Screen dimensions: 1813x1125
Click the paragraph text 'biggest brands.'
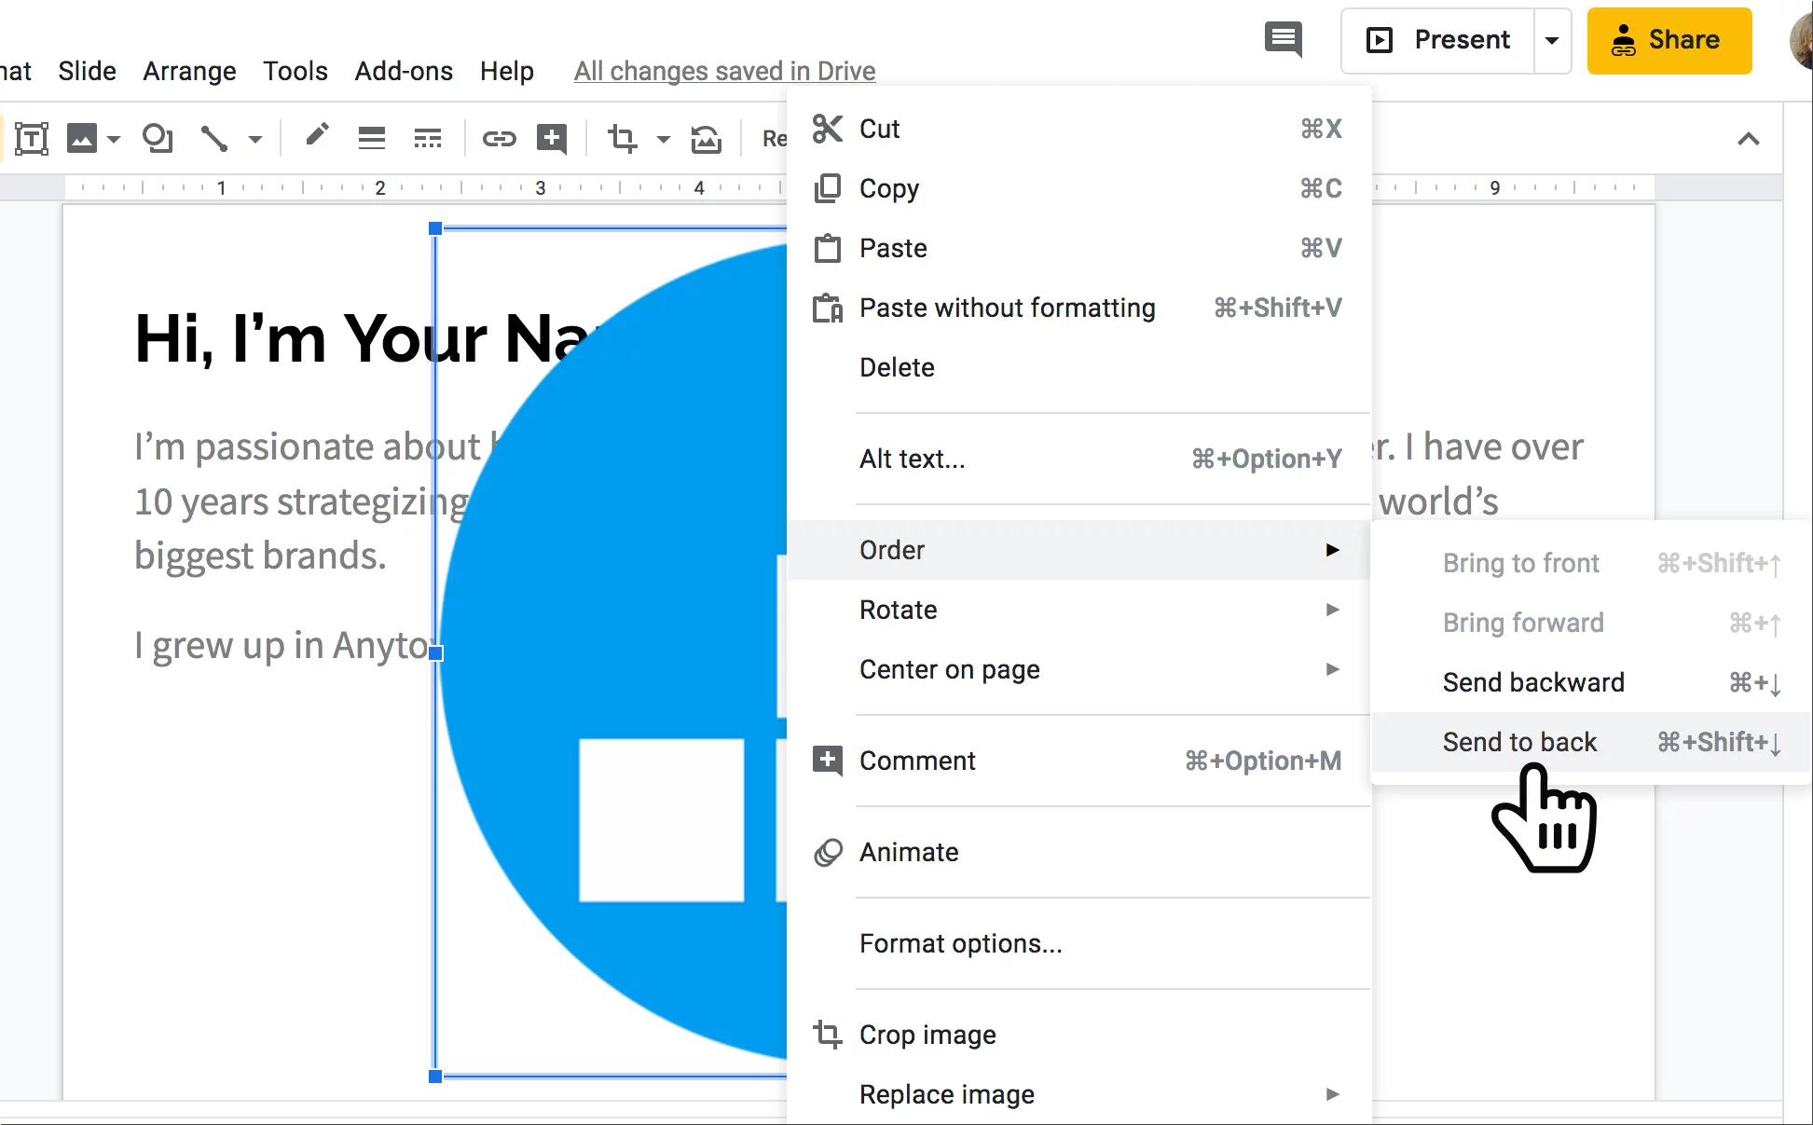(x=260, y=556)
